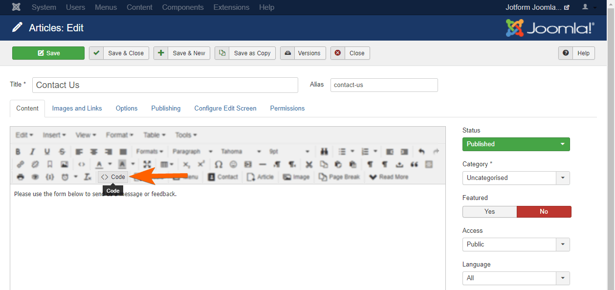Click the Code editor toolbar button
The height and width of the screenshot is (290, 615).
pos(112,177)
